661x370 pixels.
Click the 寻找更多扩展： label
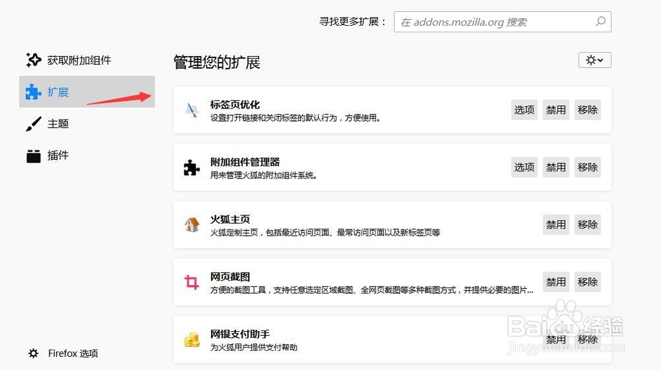tap(353, 22)
